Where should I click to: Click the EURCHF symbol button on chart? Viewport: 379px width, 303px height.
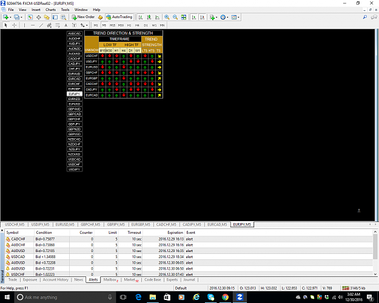pos(75,84)
